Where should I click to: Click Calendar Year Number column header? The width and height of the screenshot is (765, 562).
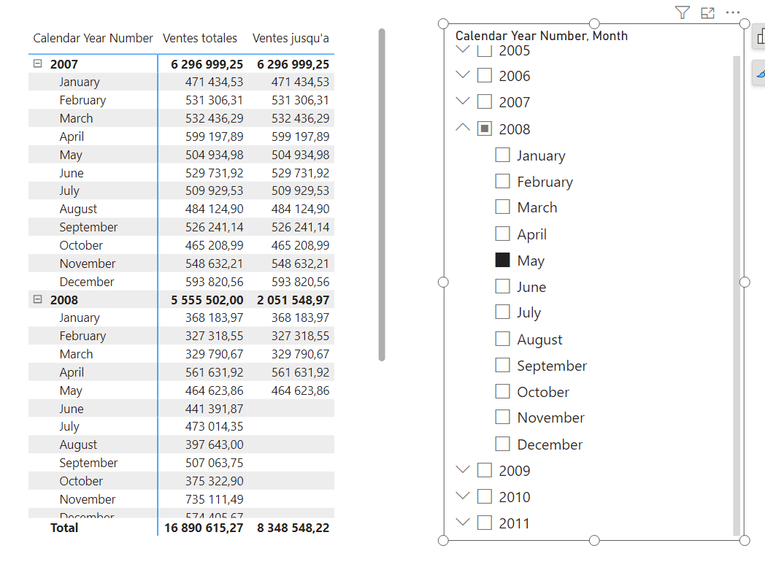click(93, 38)
